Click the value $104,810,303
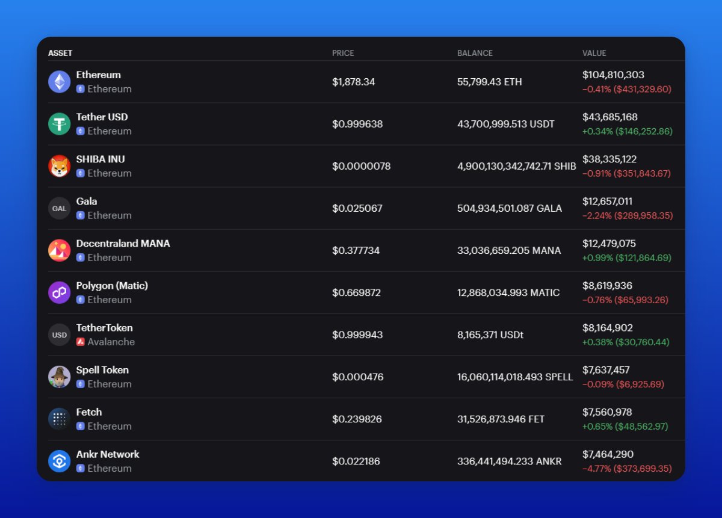The image size is (722, 518). point(613,75)
